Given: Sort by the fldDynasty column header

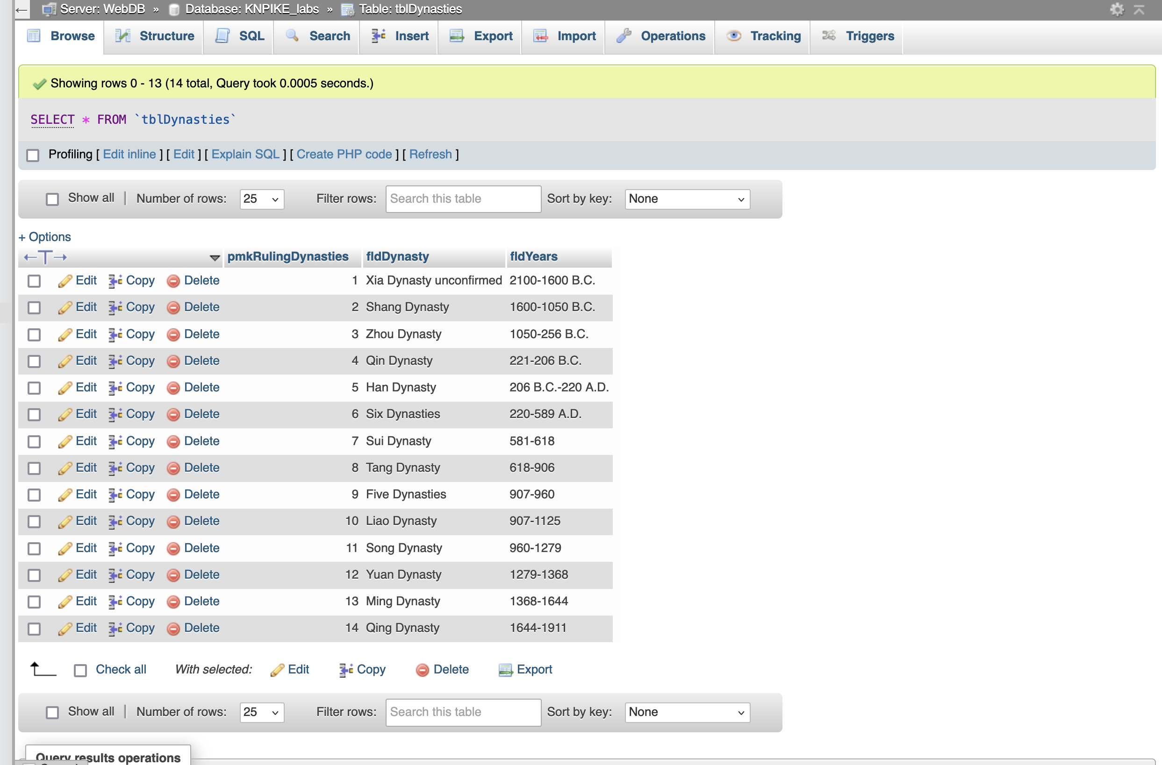Looking at the screenshot, I should (397, 256).
